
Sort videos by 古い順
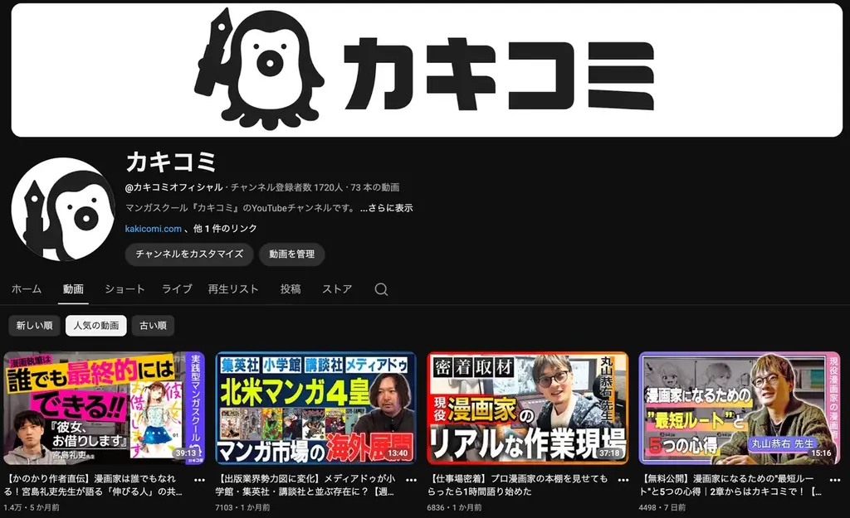pos(153,326)
